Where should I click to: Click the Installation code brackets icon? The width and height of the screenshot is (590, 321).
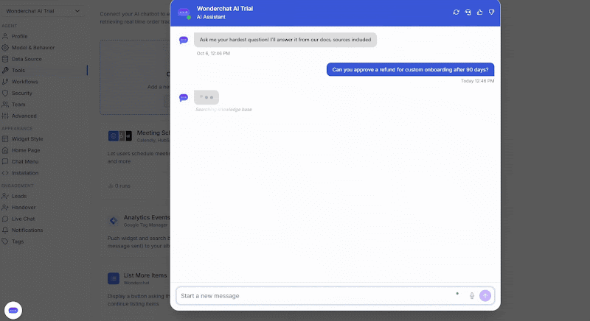[x=5, y=173]
